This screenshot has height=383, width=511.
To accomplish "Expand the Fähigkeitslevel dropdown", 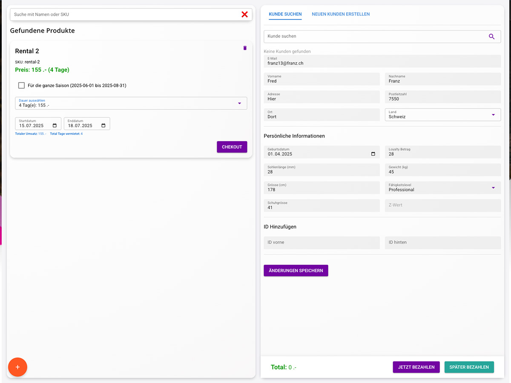I will tap(493, 188).
